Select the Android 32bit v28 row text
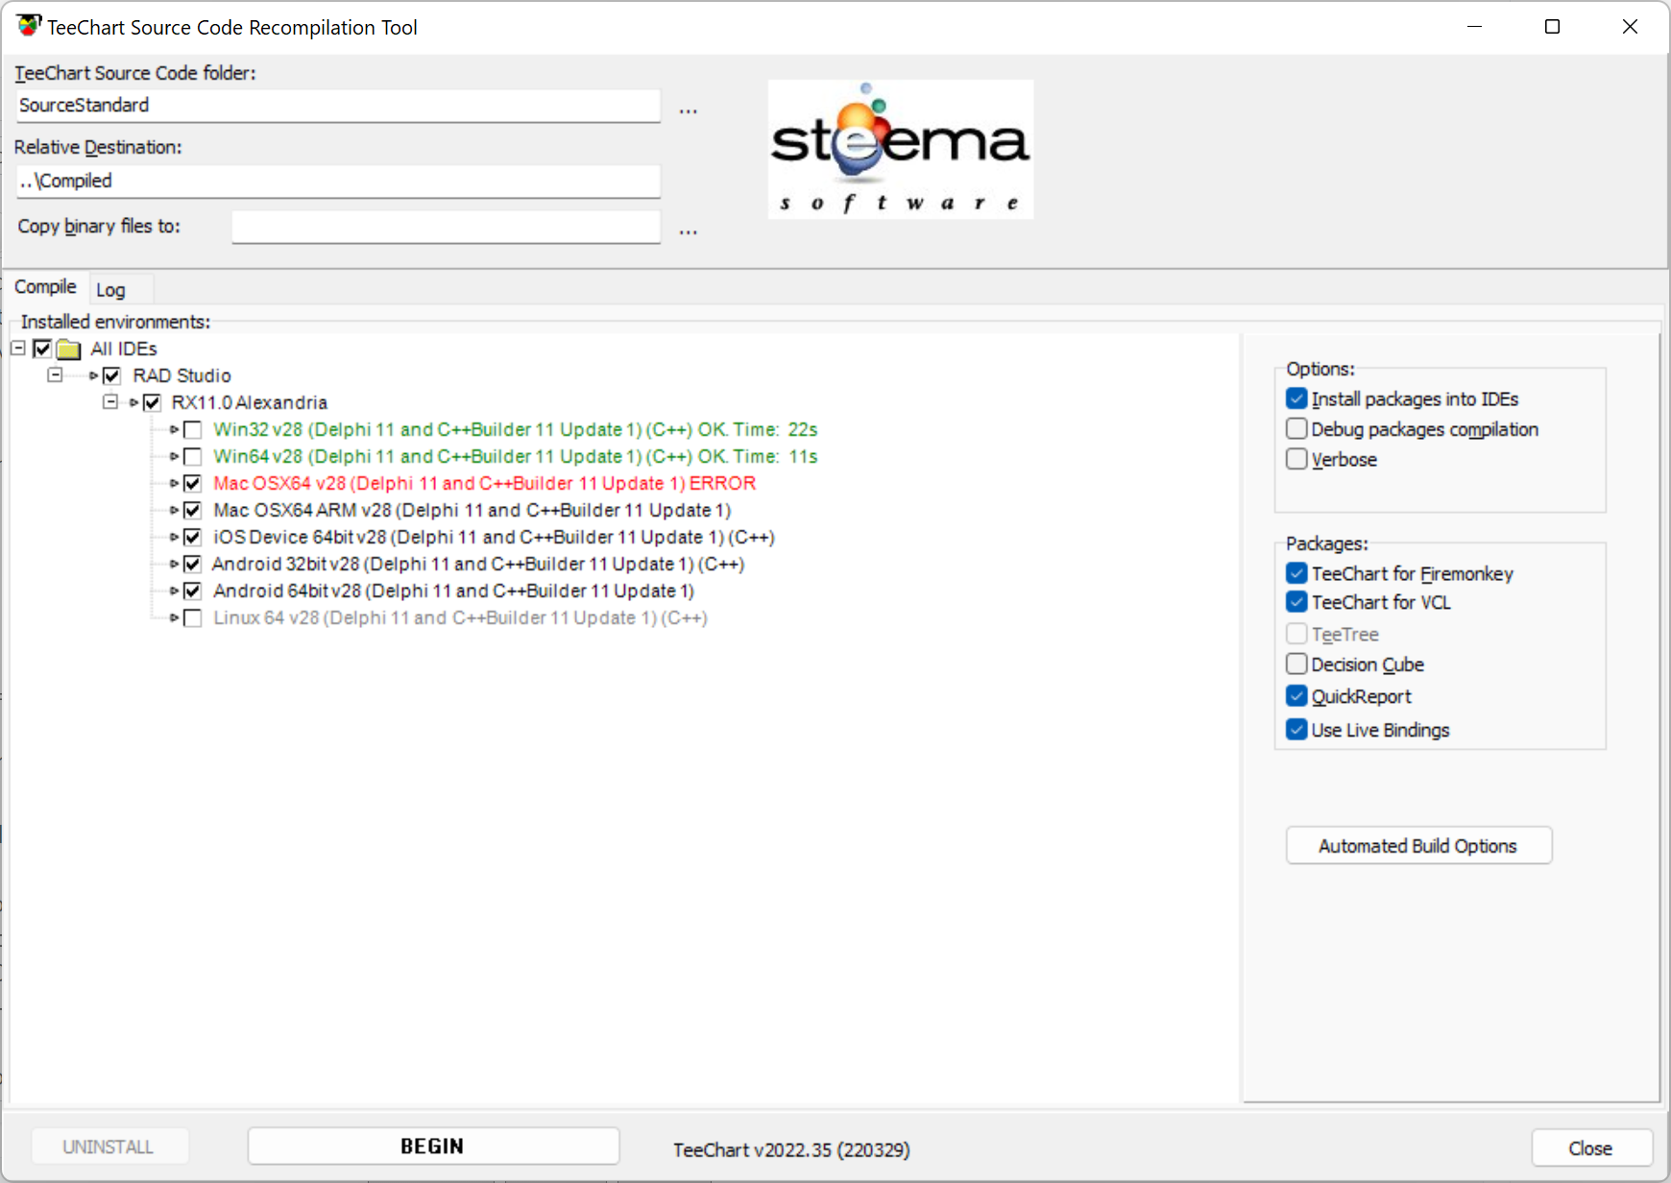1671x1183 pixels. 478,564
